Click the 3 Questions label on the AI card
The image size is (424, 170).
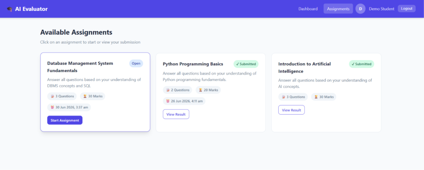[x=296, y=97]
